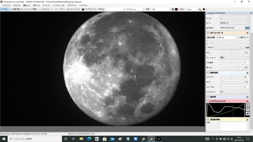The image size is (253, 142).
Task: Open the カメラコントロール section hamburger menu
Action: tap(247, 33)
